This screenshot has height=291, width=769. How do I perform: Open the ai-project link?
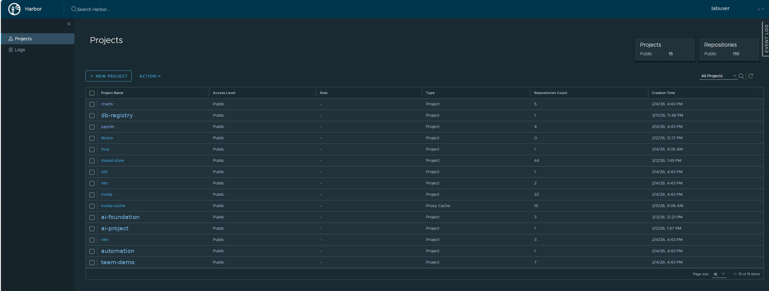tap(115, 229)
